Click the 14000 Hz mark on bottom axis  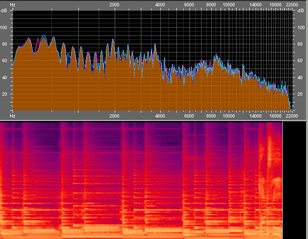(255, 117)
